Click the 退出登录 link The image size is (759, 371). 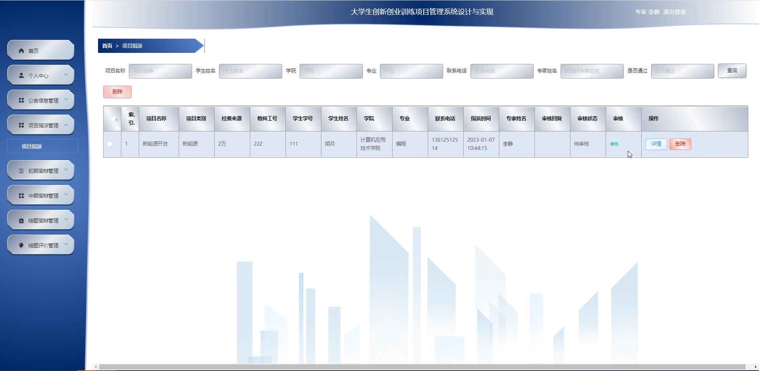(674, 12)
